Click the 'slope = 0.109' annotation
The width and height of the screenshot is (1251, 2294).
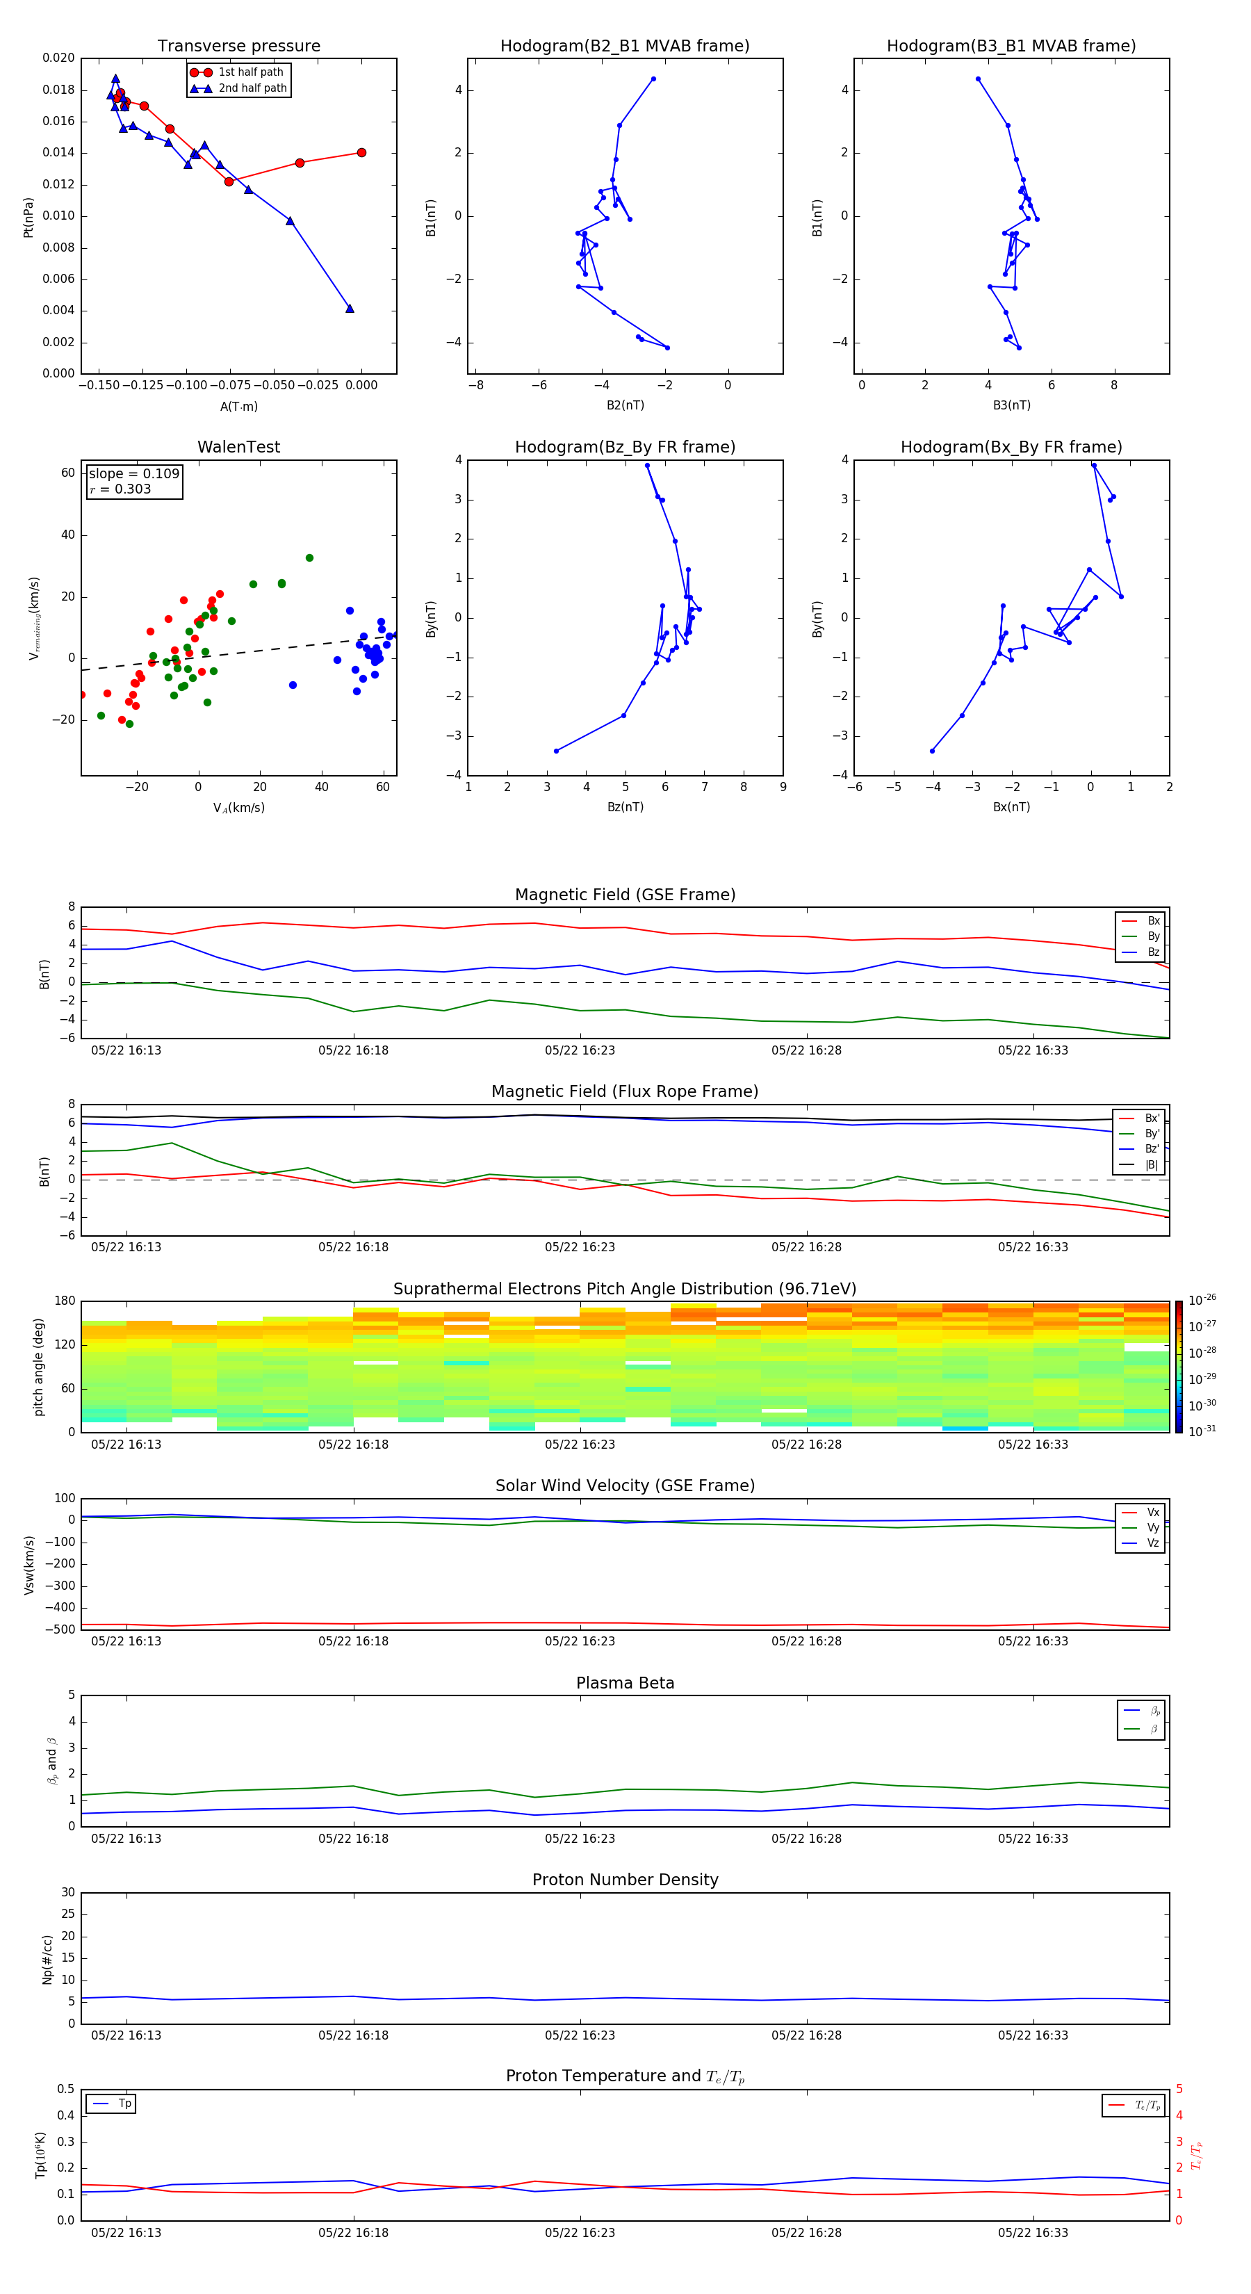click(x=134, y=474)
